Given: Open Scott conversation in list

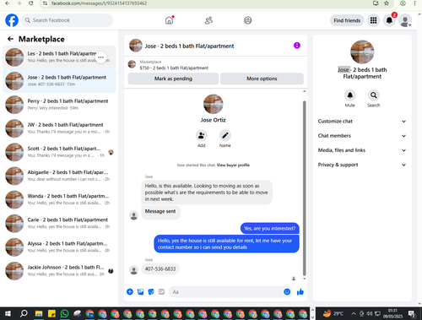Looking at the screenshot, I should [59, 152].
